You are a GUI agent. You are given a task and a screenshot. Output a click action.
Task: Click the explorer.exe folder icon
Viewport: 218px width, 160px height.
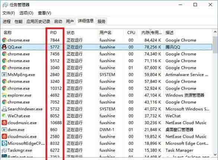(4, 95)
